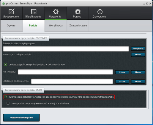
Task: Click the Ścieżka do pliku polityki podpisu label
Action: tap(19, 43)
